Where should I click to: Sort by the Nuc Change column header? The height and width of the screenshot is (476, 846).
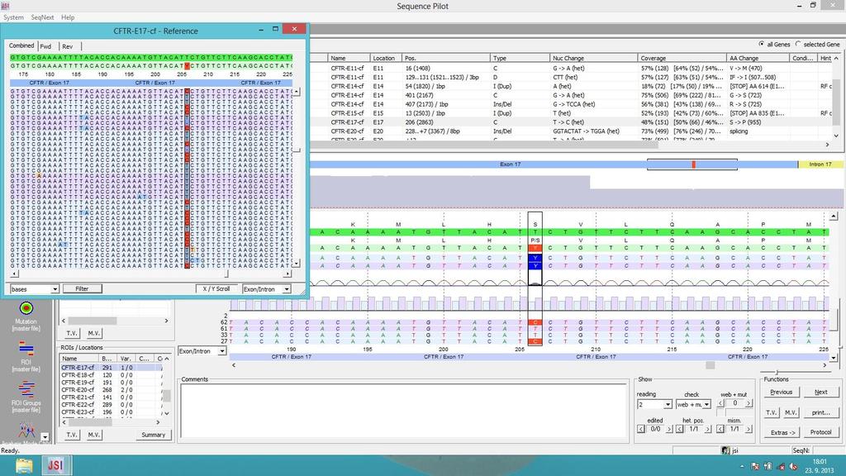pyautogui.click(x=593, y=58)
